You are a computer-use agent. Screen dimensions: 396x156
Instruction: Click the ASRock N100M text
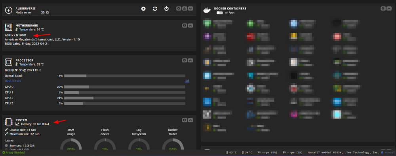click(15, 35)
